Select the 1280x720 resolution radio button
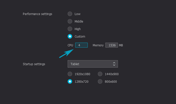Viewport: 176px width, 104px height. point(70,81)
